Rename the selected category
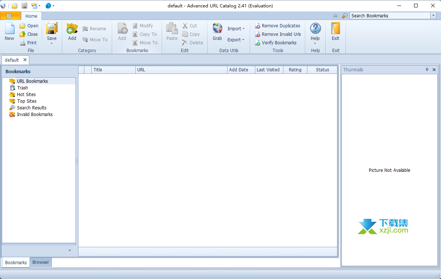 click(x=94, y=29)
